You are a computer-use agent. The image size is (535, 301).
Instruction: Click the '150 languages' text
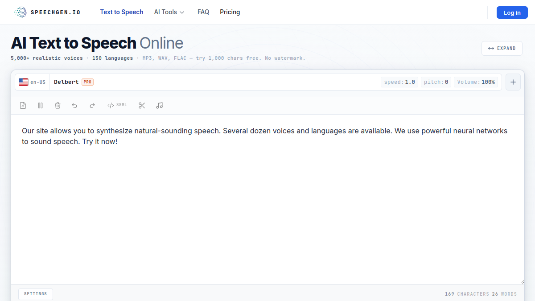tap(112, 58)
